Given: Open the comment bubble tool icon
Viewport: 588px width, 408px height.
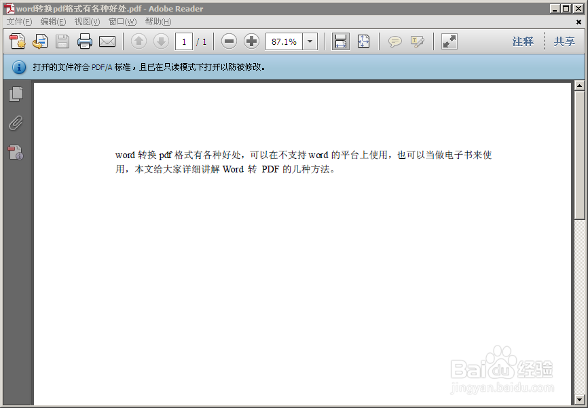Looking at the screenshot, I should [394, 41].
